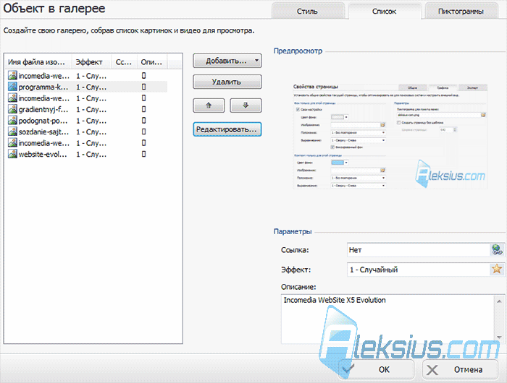507x383 pixels.
Task: Click the Редактировать button
Action: 227,129
